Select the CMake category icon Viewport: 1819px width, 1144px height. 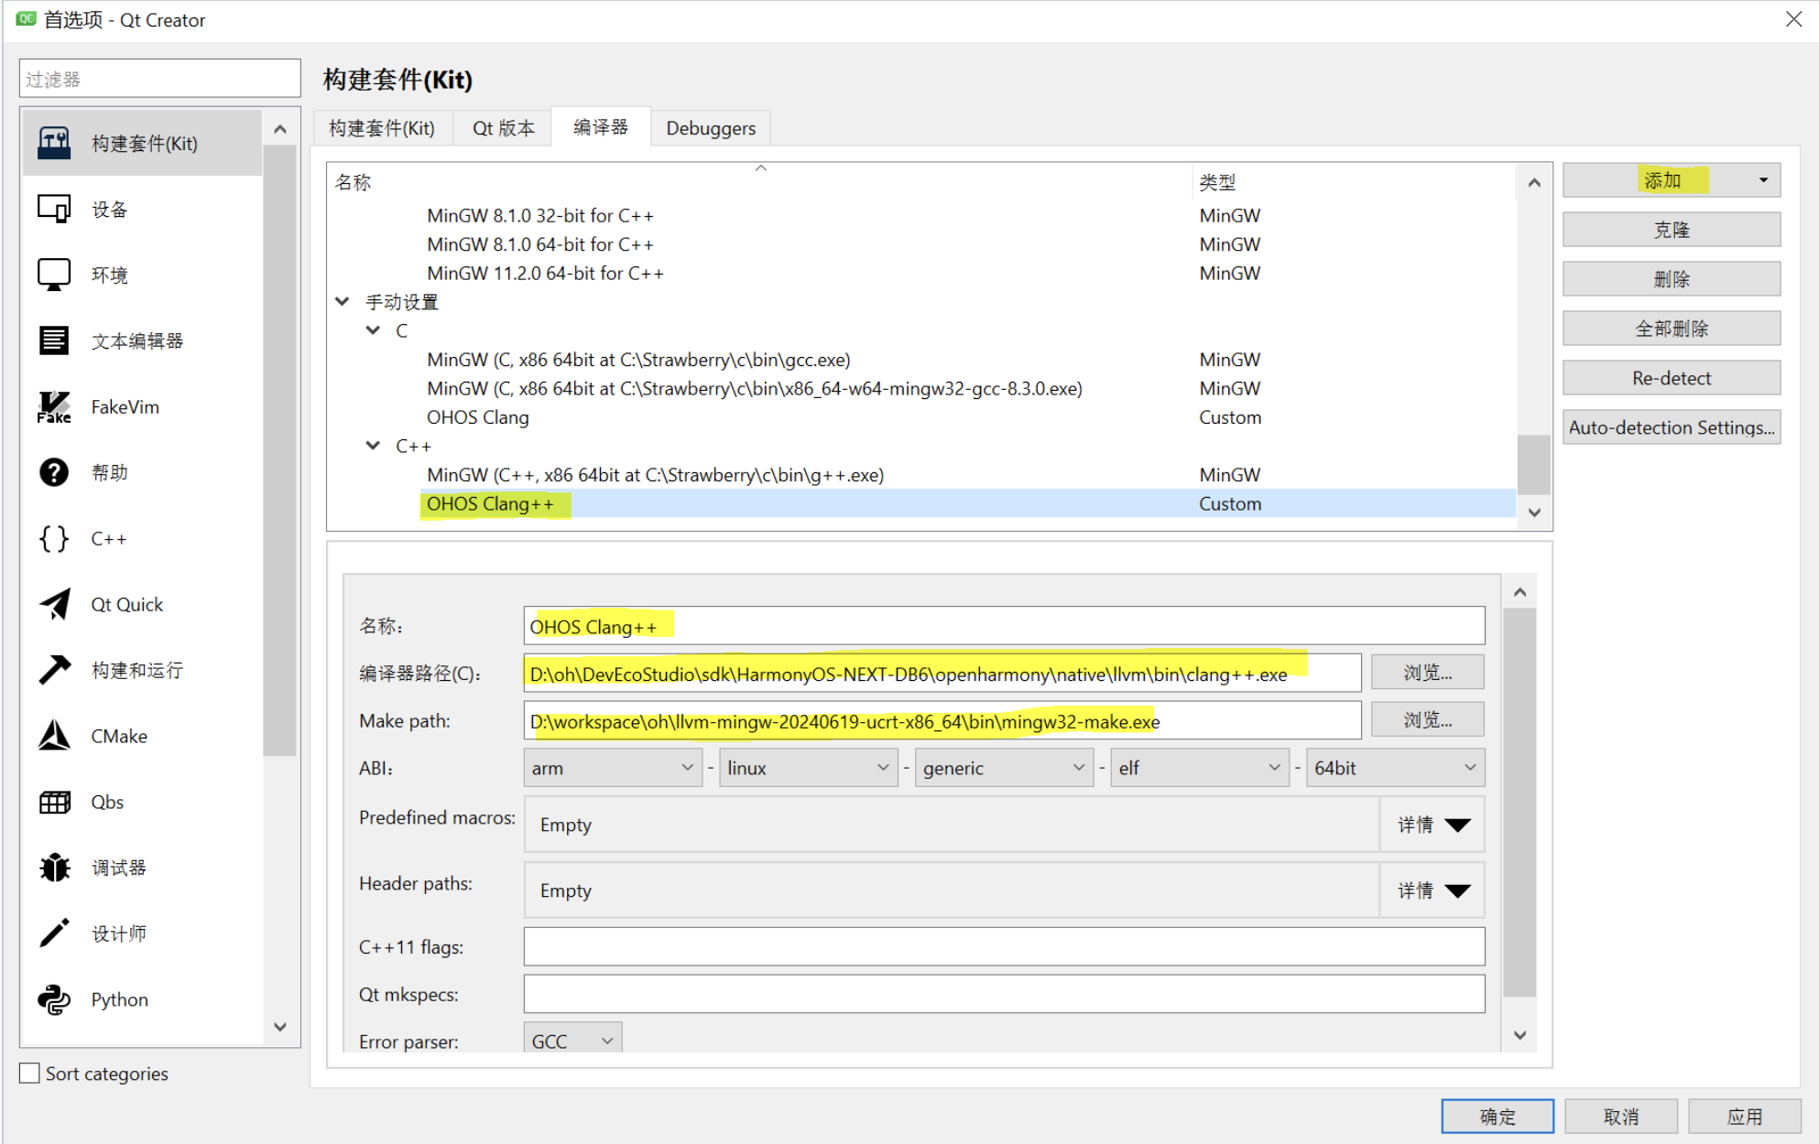pos(54,736)
